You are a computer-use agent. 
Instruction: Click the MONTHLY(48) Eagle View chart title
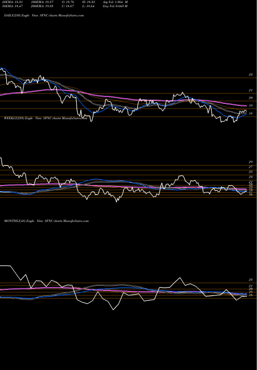[46, 221]
